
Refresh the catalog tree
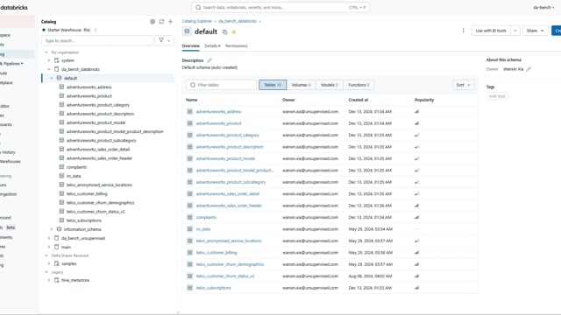pos(161,22)
